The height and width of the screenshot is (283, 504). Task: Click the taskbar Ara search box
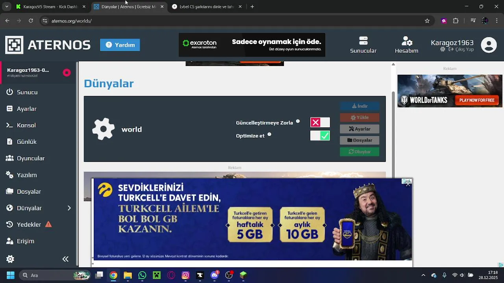pyautogui.click(x=55, y=275)
